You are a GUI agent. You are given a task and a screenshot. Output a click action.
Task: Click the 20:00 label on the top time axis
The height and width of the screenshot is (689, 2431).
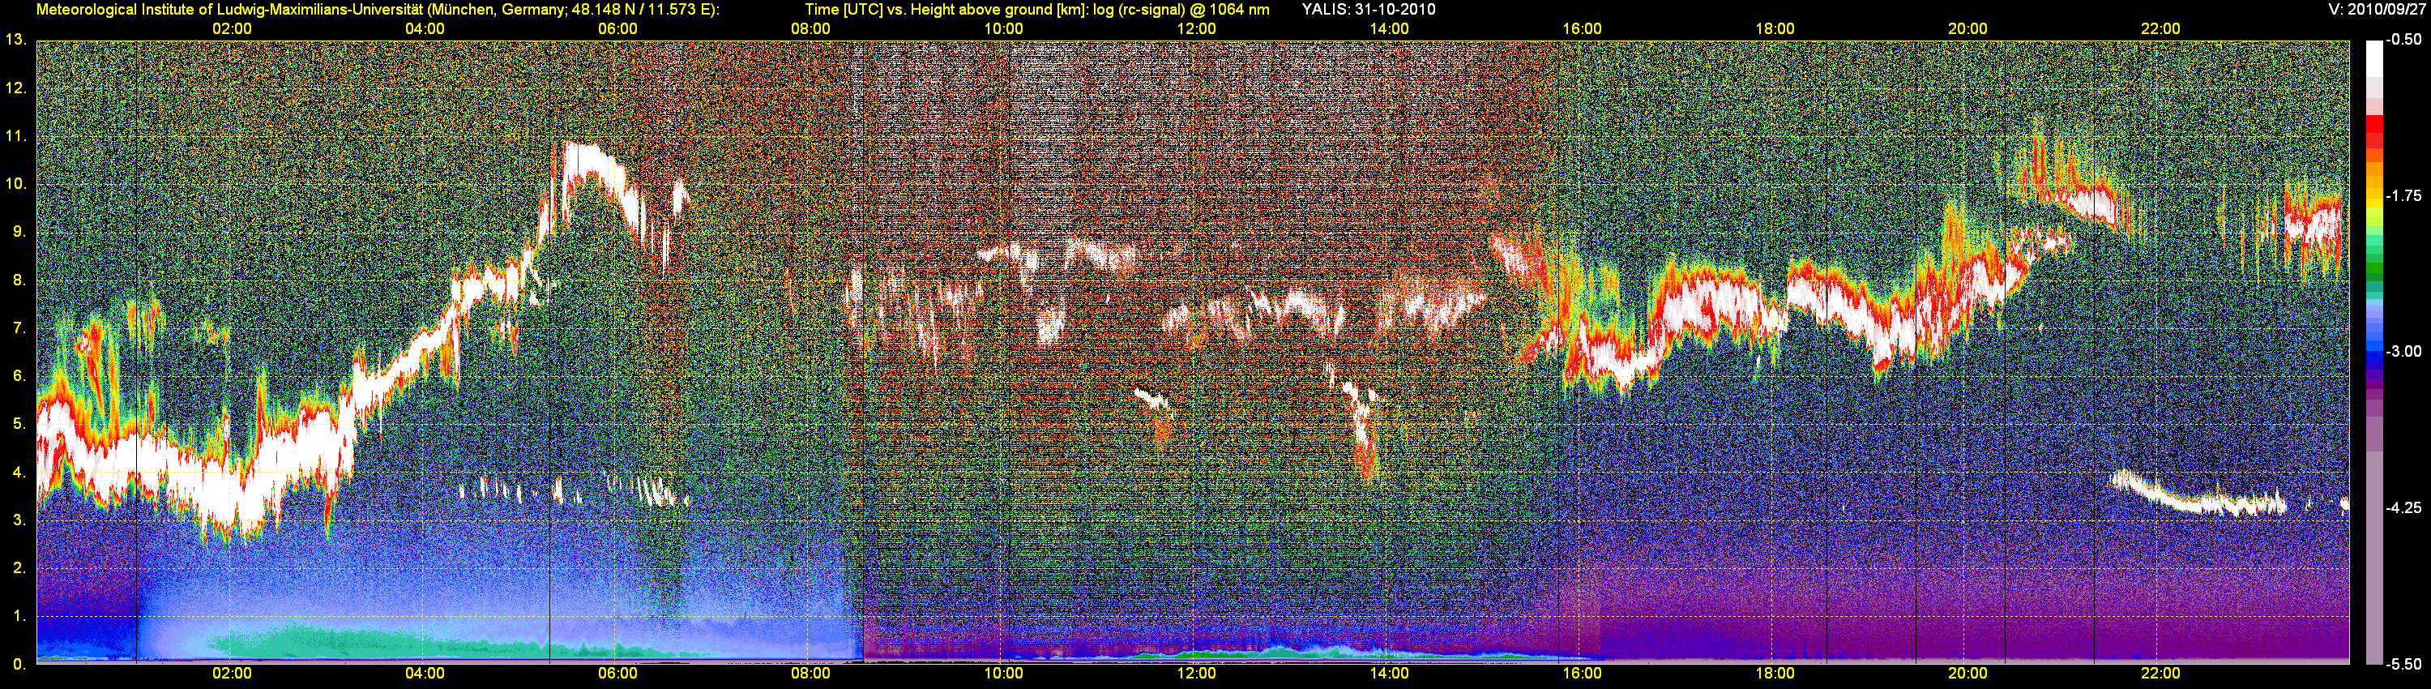(x=1967, y=29)
